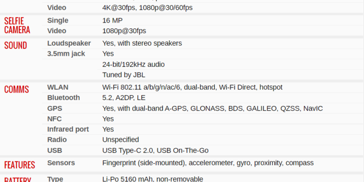Click the COMMS section heading
The width and height of the screenshot is (364, 182).
16,89
